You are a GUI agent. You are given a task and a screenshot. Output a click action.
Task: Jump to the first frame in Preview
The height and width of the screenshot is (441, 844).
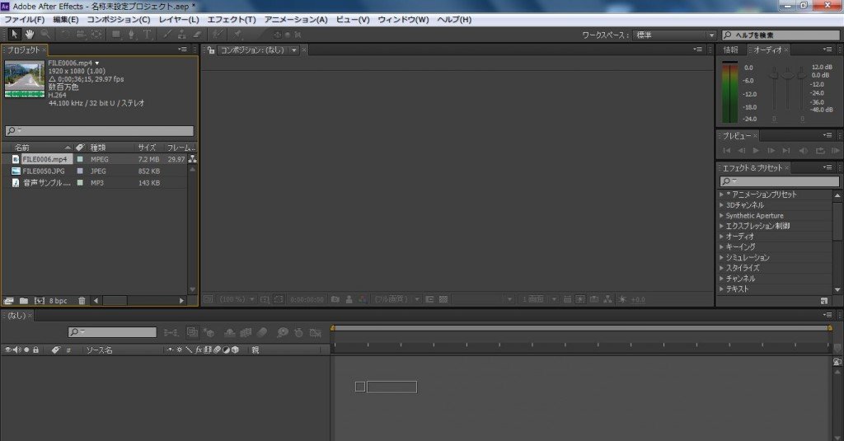[727, 151]
